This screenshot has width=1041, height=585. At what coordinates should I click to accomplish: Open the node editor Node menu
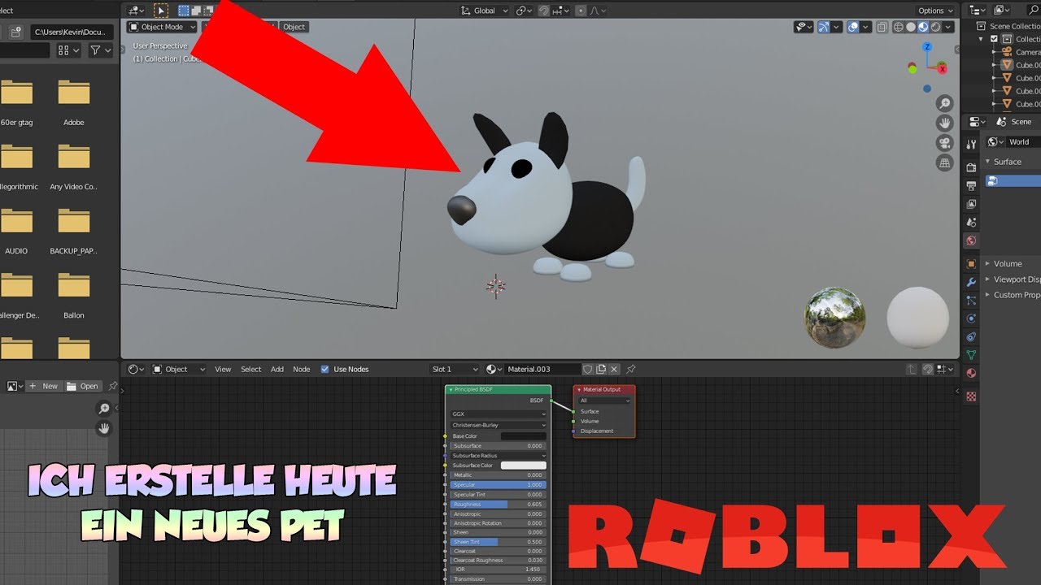(x=302, y=369)
